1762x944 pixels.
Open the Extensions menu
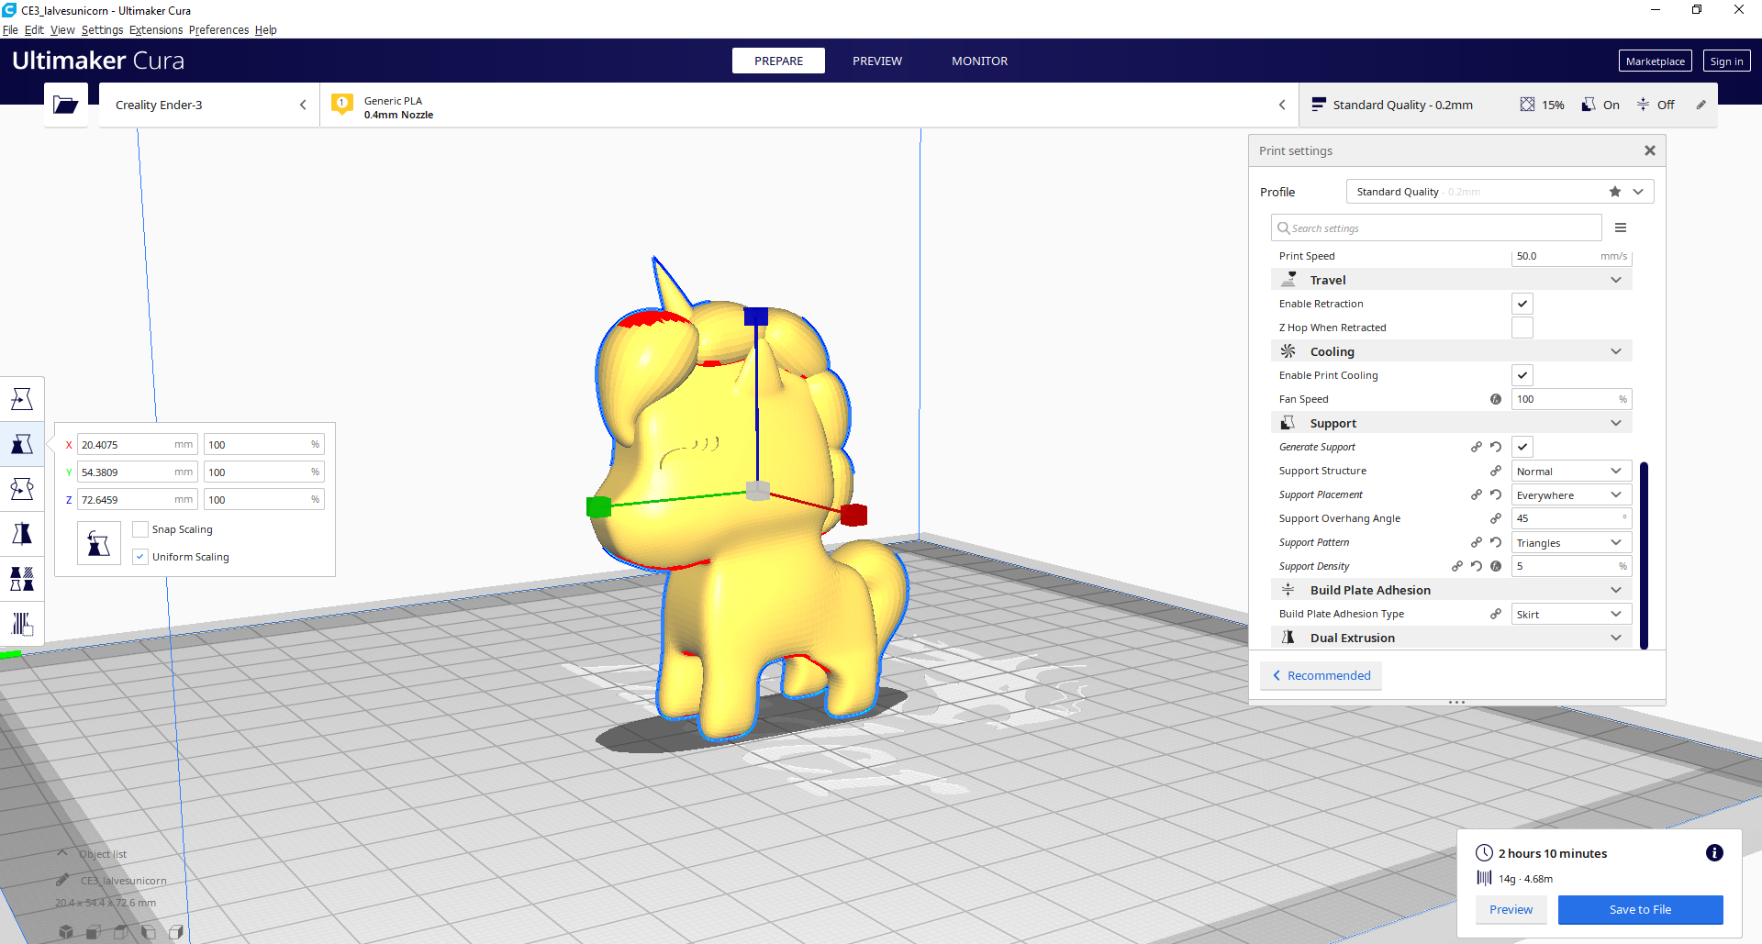point(156,29)
